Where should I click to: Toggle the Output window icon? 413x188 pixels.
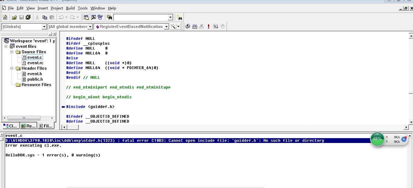tap(93, 17)
